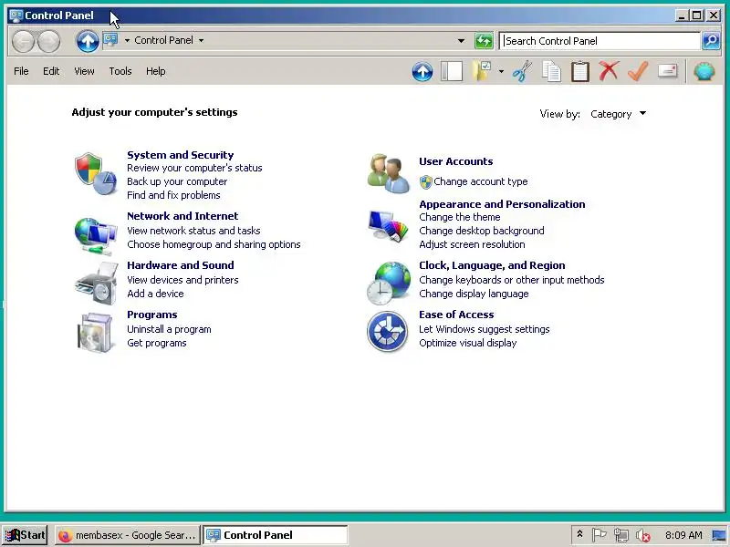This screenshot has height=547, width=730.
Task: Open Change account type link
Action: click(x=481, y=181)
